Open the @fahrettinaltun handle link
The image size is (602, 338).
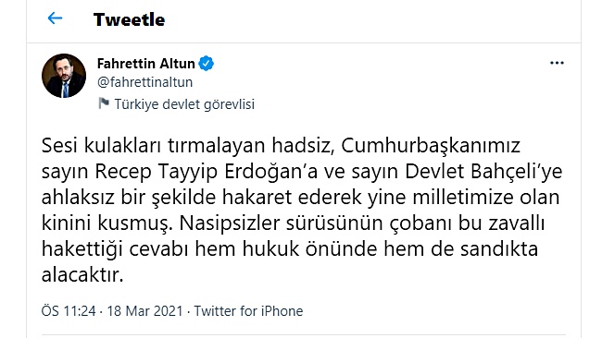click(144, 82)
